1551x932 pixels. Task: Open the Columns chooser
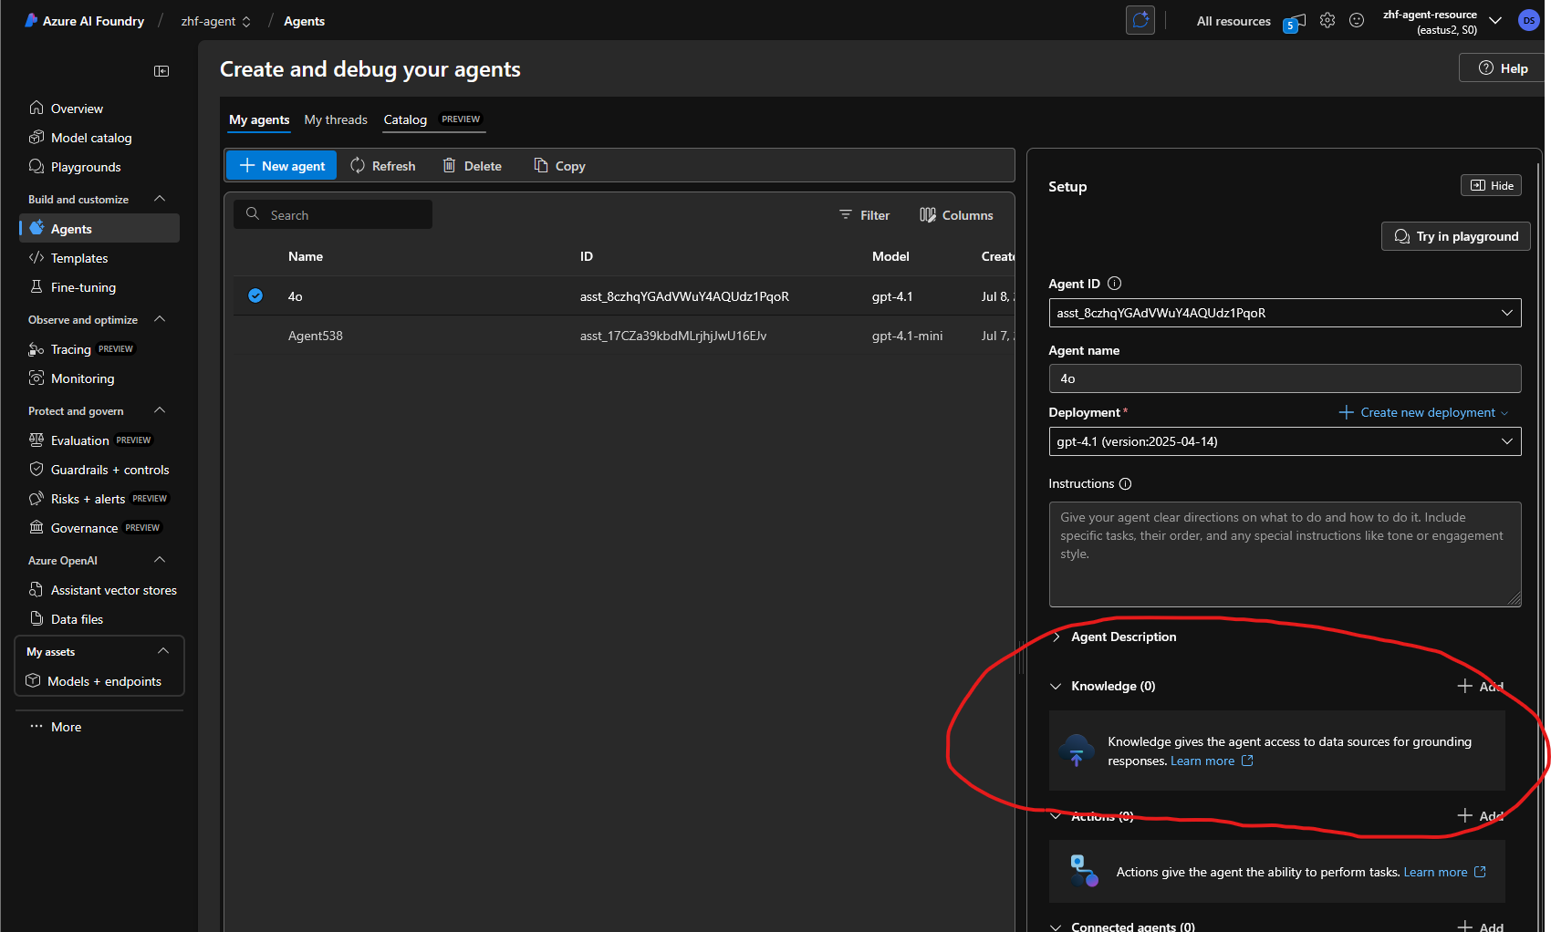(x=956, y=215)
